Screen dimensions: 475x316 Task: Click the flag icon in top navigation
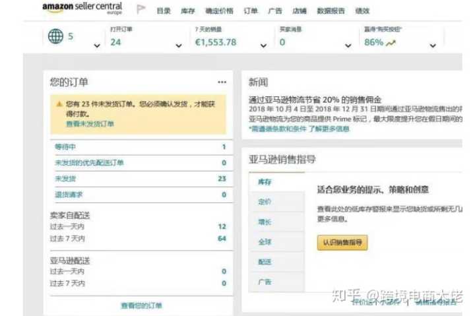141,10
